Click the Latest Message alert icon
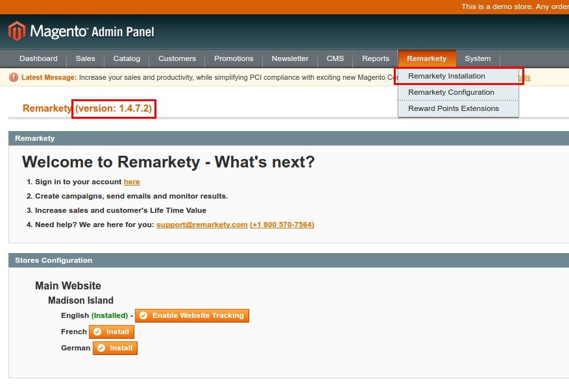This screenshot has height=390, width=569. click(14, 77)
